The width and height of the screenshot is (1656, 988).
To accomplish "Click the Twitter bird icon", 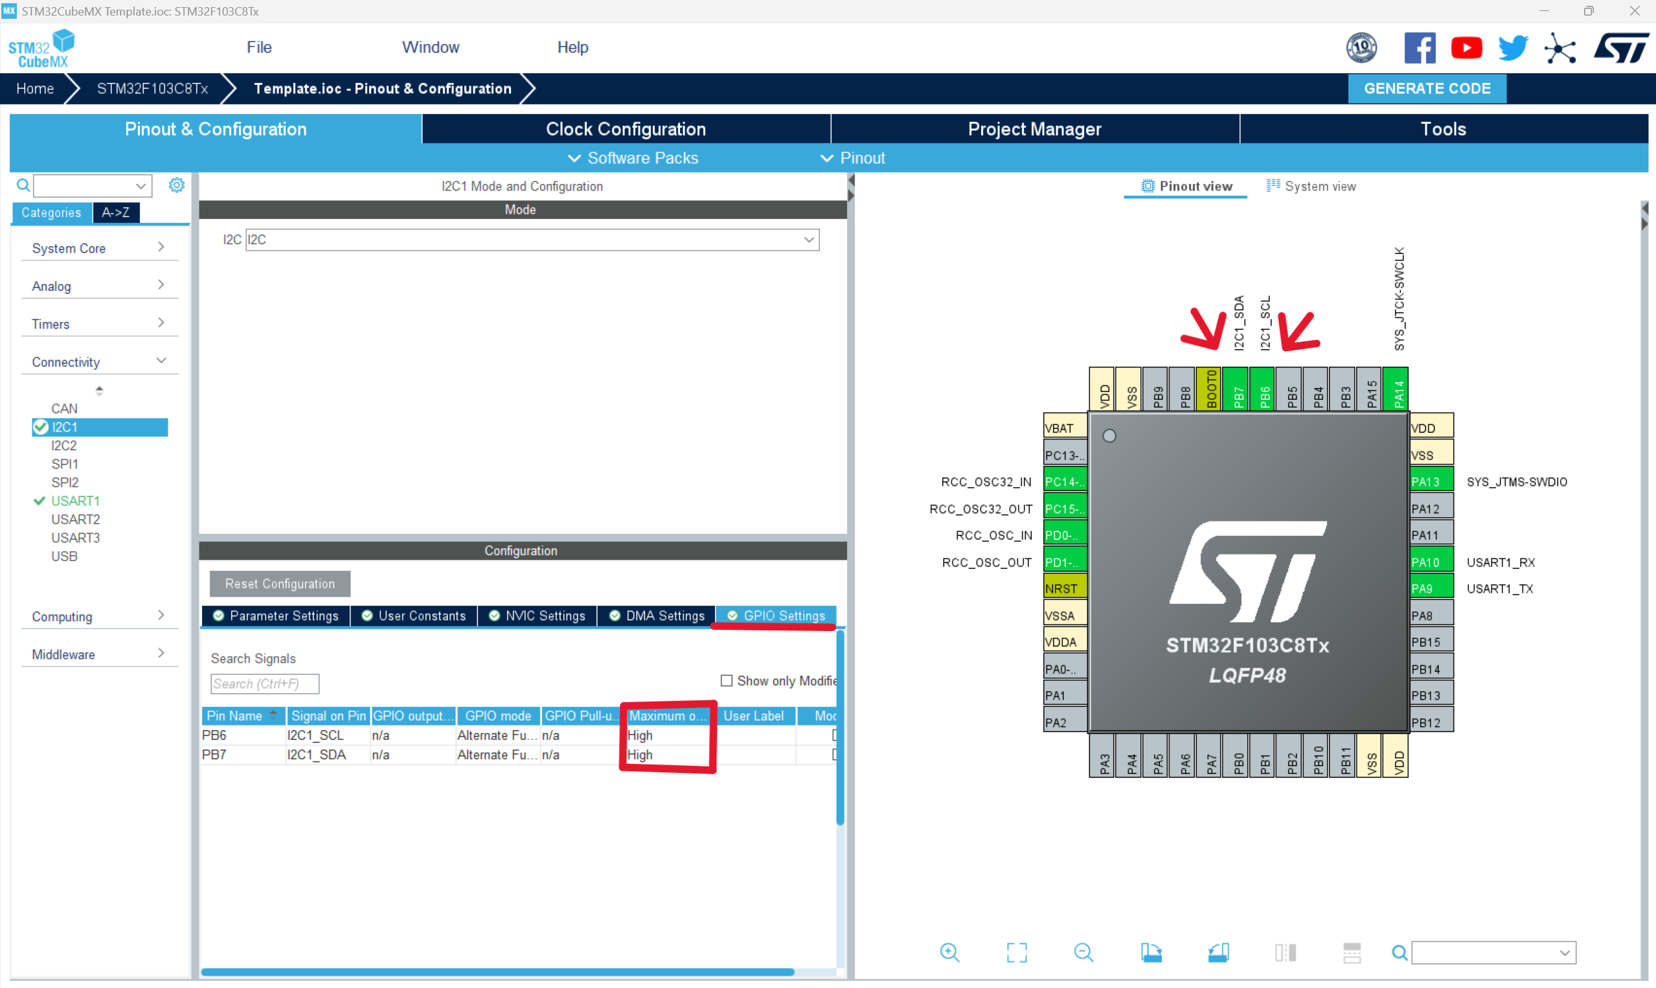I will [x=1512, y=48].
